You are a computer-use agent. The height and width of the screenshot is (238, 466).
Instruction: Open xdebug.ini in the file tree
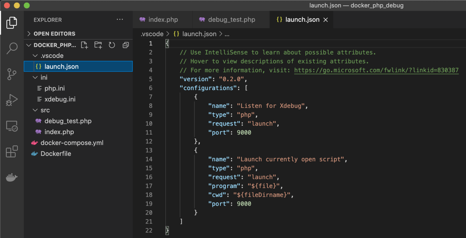tap(78, 99)
